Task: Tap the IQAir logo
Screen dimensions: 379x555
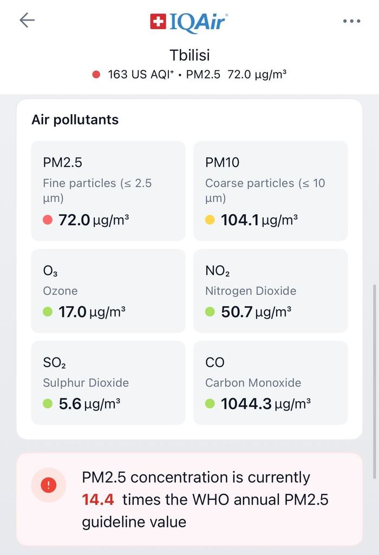Action: (189, 21)
